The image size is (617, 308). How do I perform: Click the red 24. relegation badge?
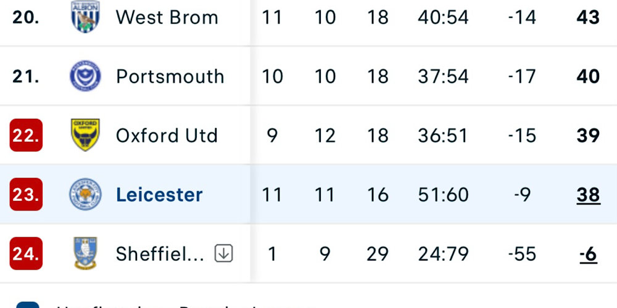tap(26, 254)
